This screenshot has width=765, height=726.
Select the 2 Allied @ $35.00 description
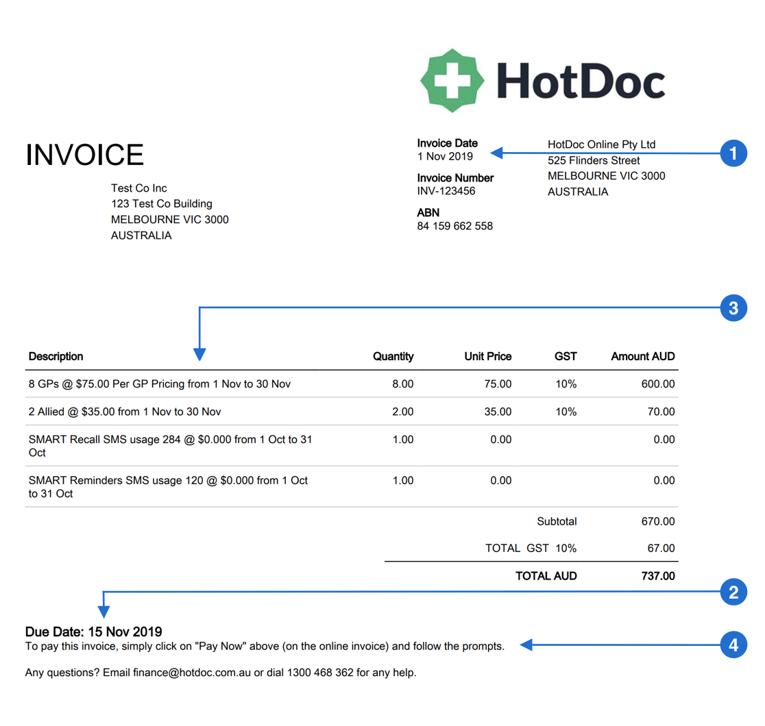pyautogui.click(x=125, y=412)
